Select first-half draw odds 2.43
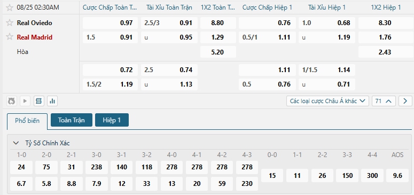 385,52
